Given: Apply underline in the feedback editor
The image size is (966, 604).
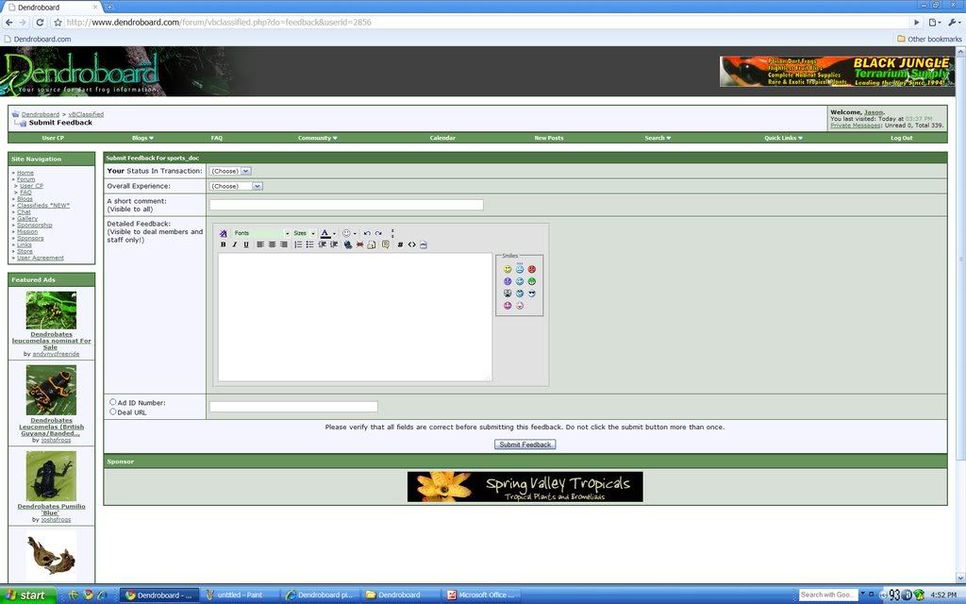Looking at the screenshot, I should click(x=246, y=244).
